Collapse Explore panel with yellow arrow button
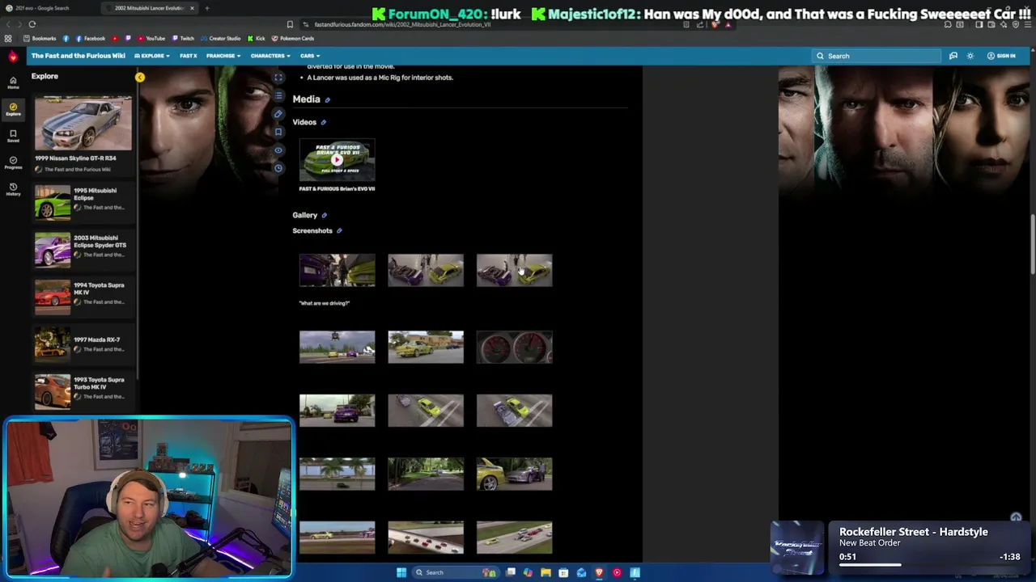The width and height of the screenshot is (1036, 582). (x=140, y=77)
